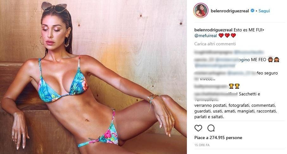
Task: Click the red hearts emoji in caption
Action: [x=227, y=35]
